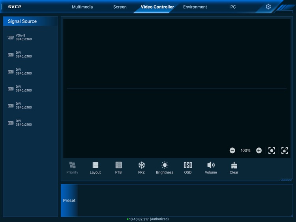Switch to the Screen tab
Viewport: 296px width, 222px height.
120,7
